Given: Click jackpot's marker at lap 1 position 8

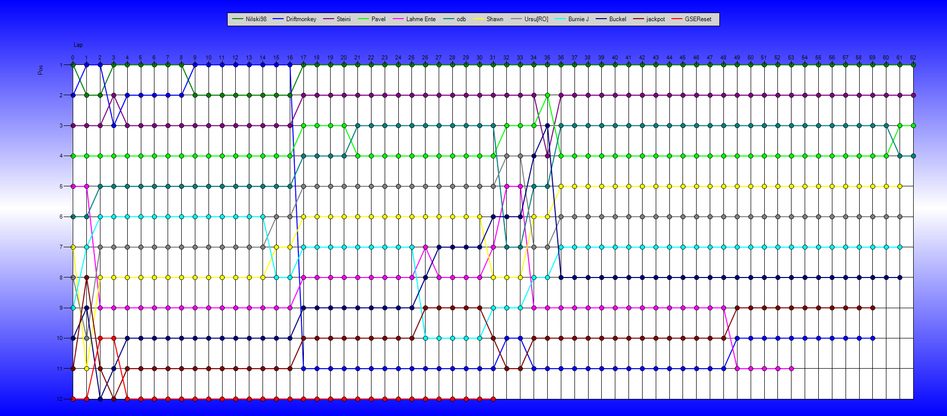Looking at the screenshot, I should click(86, 278).
